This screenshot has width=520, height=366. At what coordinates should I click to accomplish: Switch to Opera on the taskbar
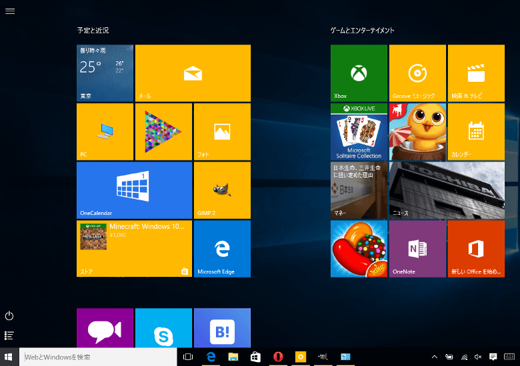(278, 357)
